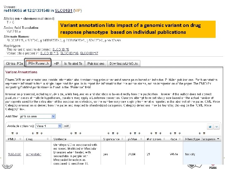225x169 pixels.
Task: Remove the PMID column using its trash icon
Action: 12,133
